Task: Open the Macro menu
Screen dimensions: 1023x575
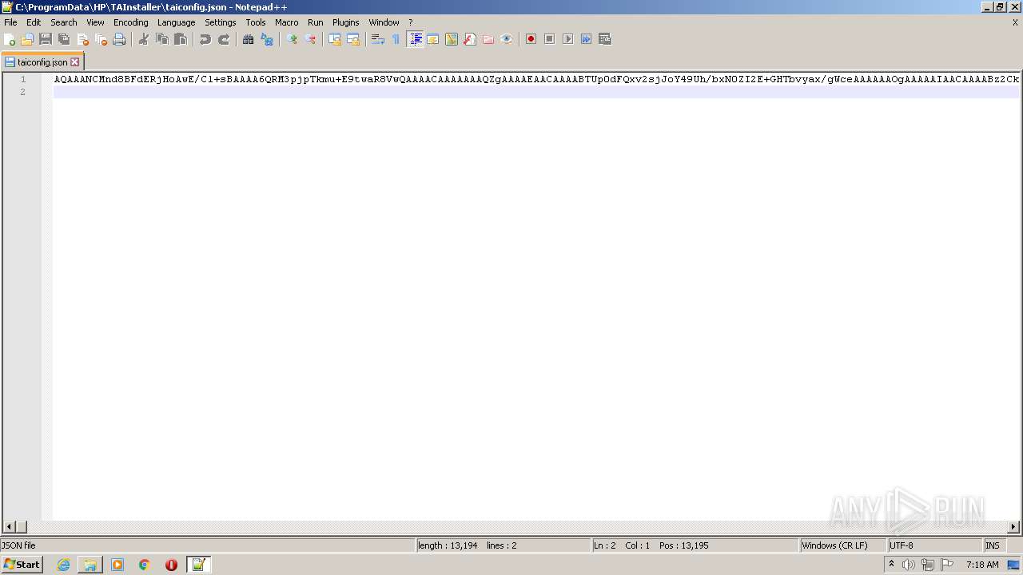Action: pos(287,22)
